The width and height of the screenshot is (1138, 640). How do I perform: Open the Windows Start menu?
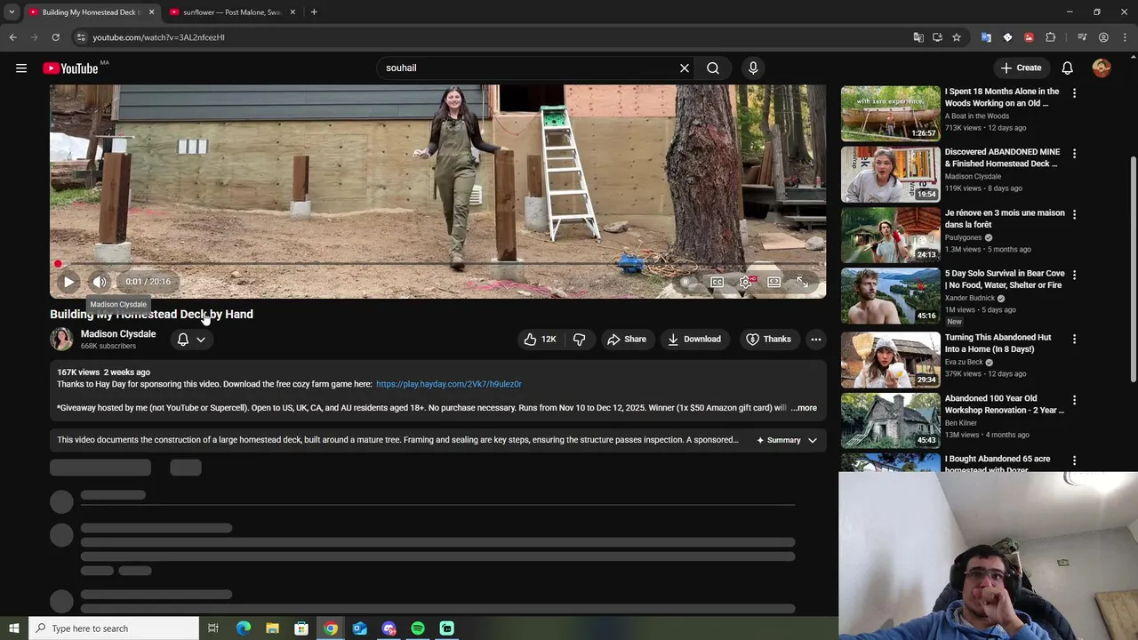(x=13, y=628)
